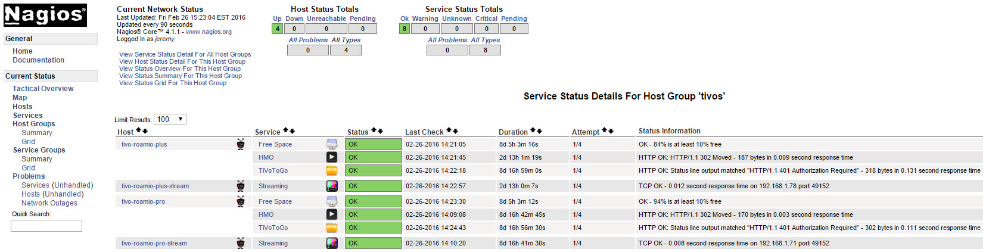Image resolution: width=983 pixels, height=252 pixels.
Task: View Host Status Detail For This Host Group
Action: point(182,61)
